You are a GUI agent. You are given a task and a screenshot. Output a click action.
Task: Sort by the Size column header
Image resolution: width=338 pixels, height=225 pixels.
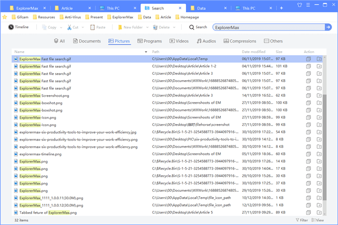279,52
